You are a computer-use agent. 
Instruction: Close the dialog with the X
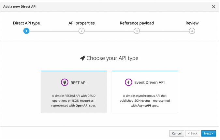click(213, 6)
